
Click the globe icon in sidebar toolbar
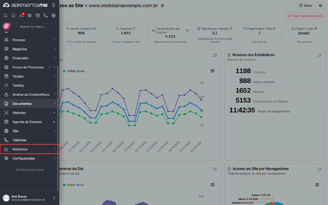click(x=54, y=15)
